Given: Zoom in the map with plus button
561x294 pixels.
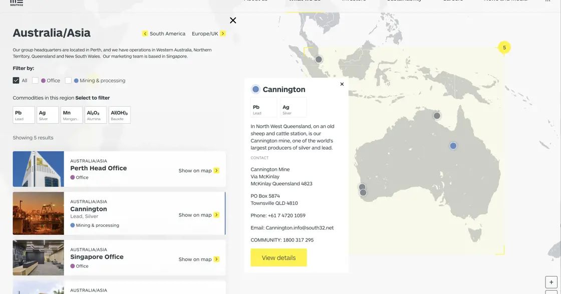Looking at the screenshot, I should pos(551,282).
